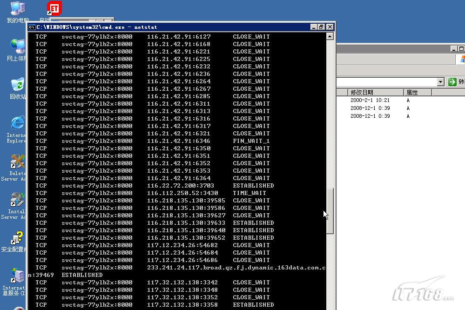Close the cmd.exe netstat window
This screenshot has width=465, height=310.
click(330, 27)
